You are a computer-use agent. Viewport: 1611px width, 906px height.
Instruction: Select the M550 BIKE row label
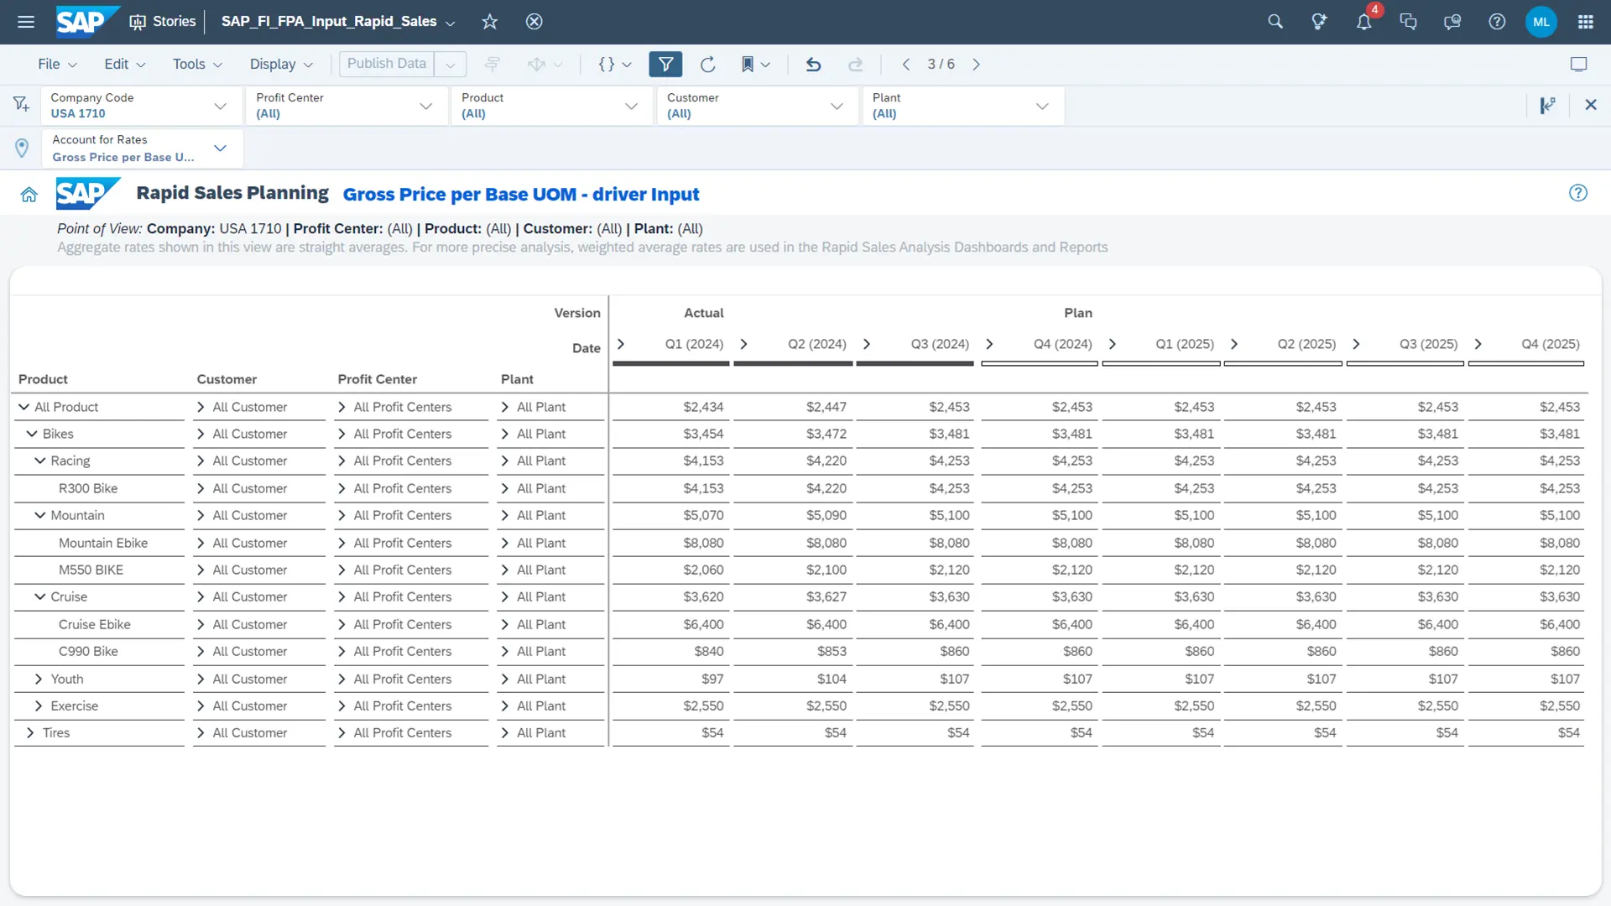click(x=91, y=570)
